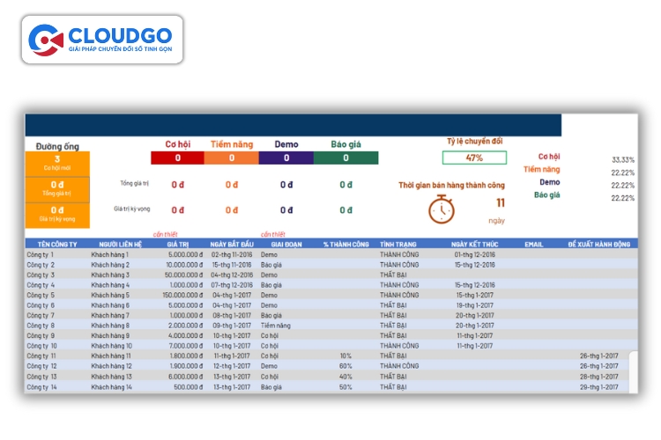Image resolution: width=661 pixels, height=440 pixels.
Task: Click the NGÀY BẮT ĐẦU column header
Action: pyautogui.click(x=232, y=244)
